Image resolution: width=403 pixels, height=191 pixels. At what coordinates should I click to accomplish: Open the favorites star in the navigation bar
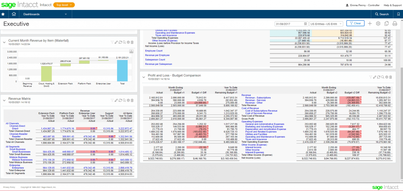(3, 14)
